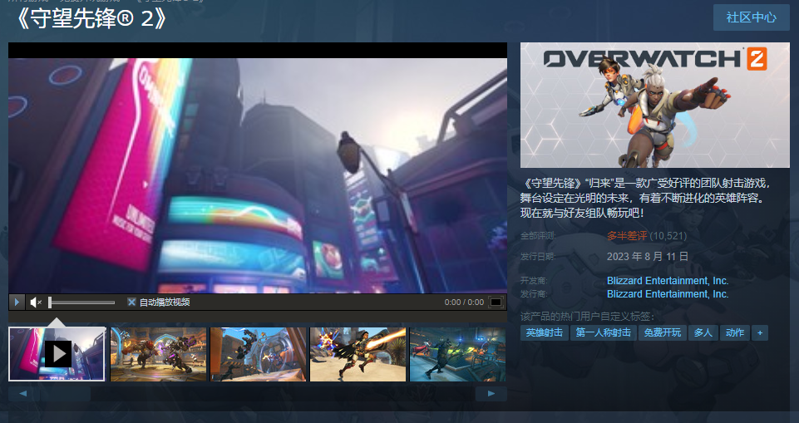The width and height of the screenshot is (799, 423).
Task: Select the second screenshot thumbnail
Action: click(159, 354)
